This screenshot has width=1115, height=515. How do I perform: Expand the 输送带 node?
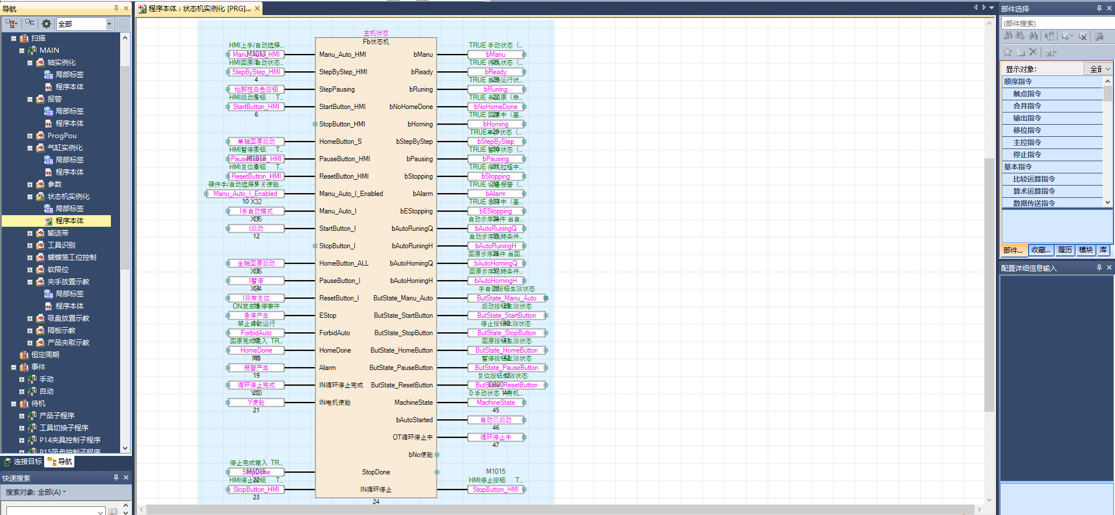tap(30, 233)
